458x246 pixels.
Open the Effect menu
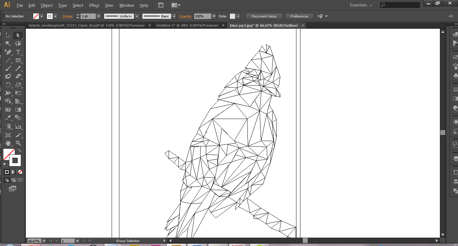pyautogui.click(x=94, y=5)
